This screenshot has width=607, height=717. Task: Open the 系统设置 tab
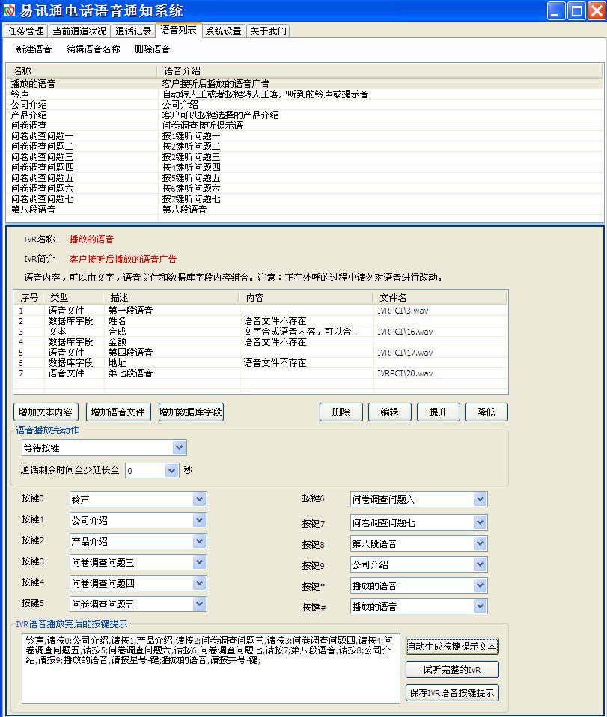(x=223, y=31)
